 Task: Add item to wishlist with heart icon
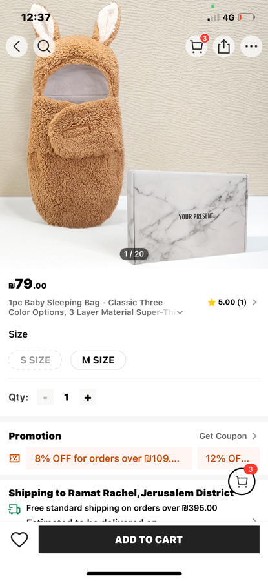pyautogui.click(x=19, y=539)
